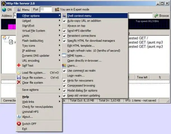Click the first GET /jaunt.mp3 log line
The width and height of the screenshot is (171, 134).
coord(146,42)
